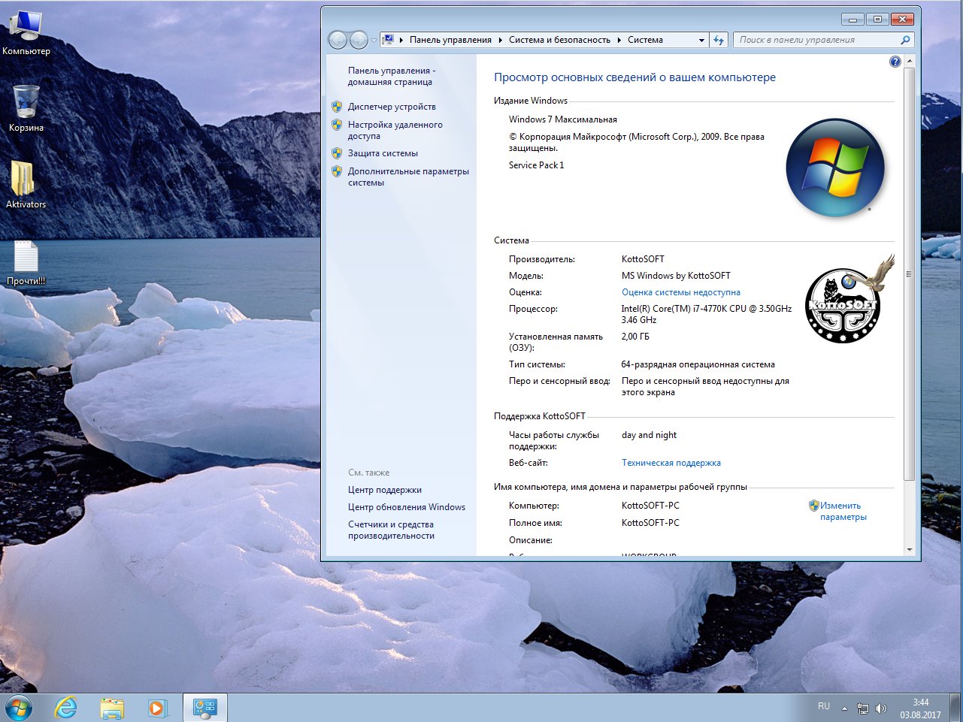Select the Прочти!!! text file icon
The height and width of the screenshot is (722, 963).
click(26, 263)
